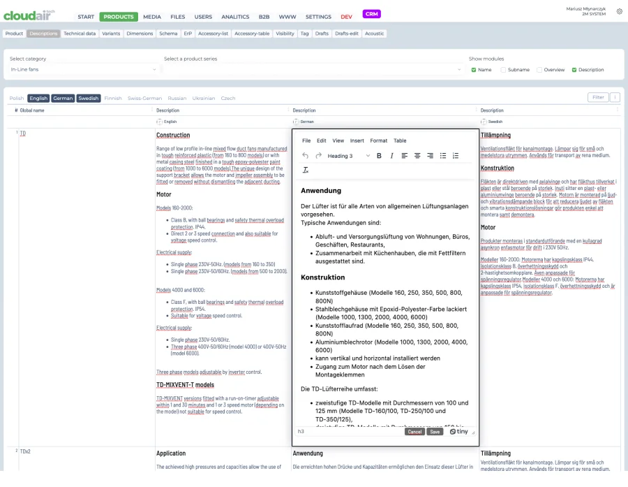Click the cloudair logo
The height and width of the screenshot is (487, 628).
click(29, 15)
